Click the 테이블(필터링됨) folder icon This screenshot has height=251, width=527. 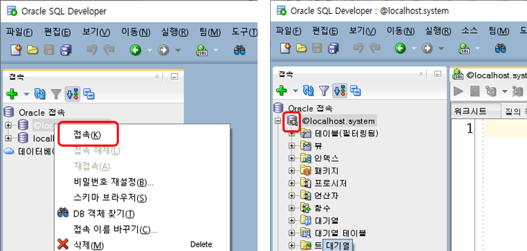306,134
